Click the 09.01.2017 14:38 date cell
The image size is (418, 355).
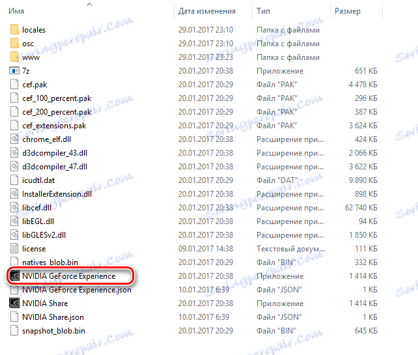(206, 249)
